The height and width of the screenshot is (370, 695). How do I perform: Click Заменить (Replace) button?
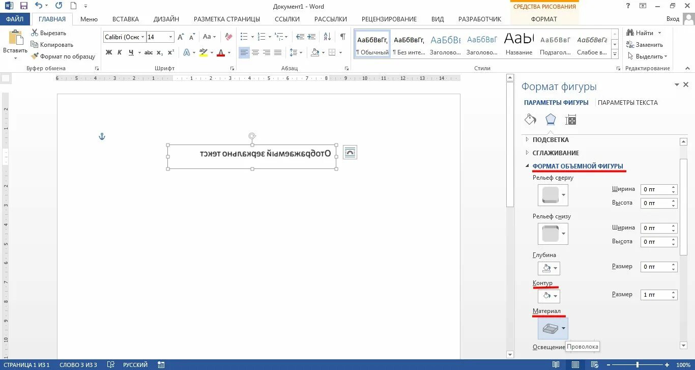[645, 45]
